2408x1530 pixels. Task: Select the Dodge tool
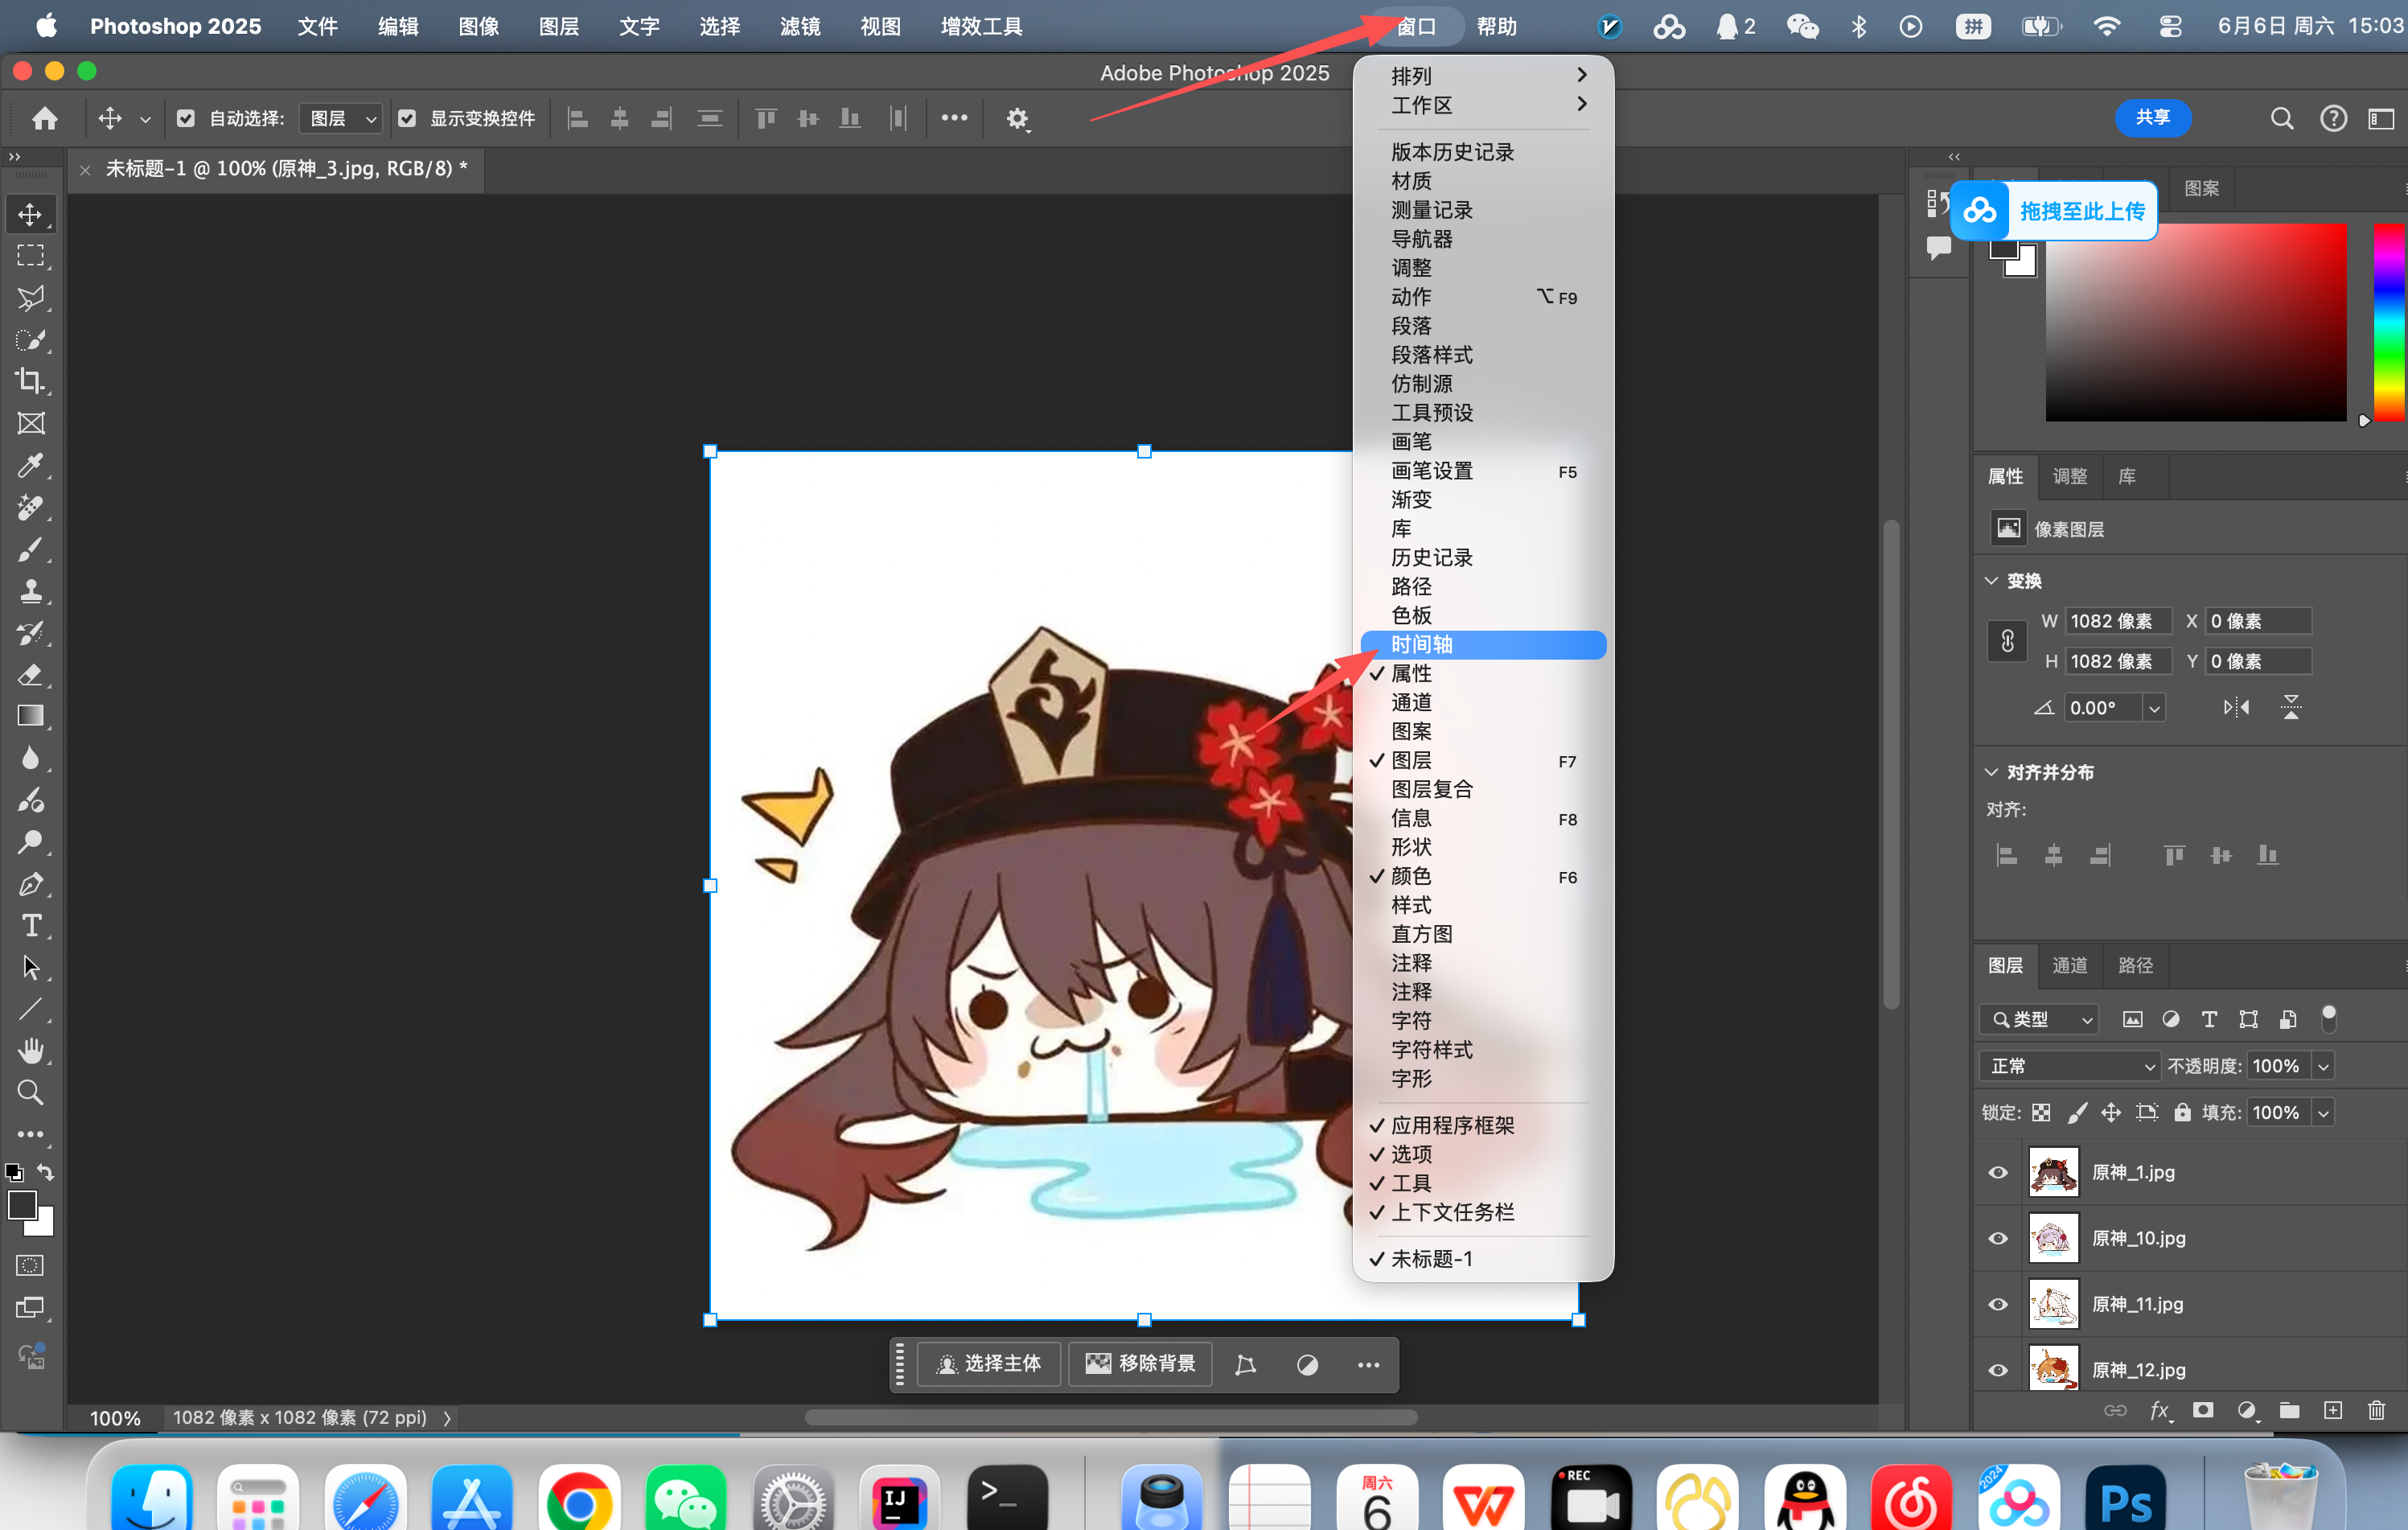(31, 842)
